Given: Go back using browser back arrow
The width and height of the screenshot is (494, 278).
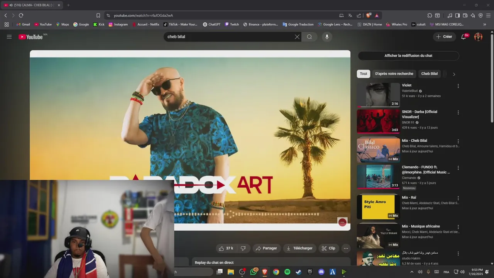Looking at the screenshot, I should click(x=5, y=15).
